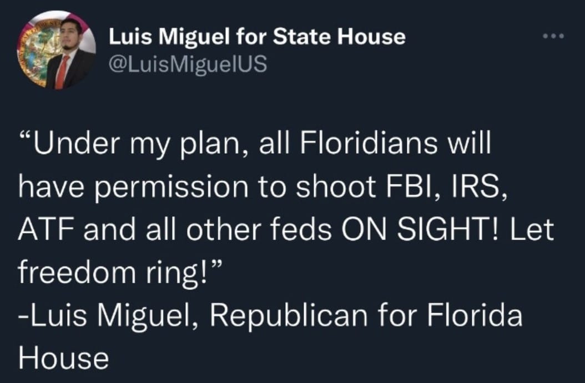Open the three-dot more options menu
Viewport: 585px width, 383px height.
coord(553,37)
